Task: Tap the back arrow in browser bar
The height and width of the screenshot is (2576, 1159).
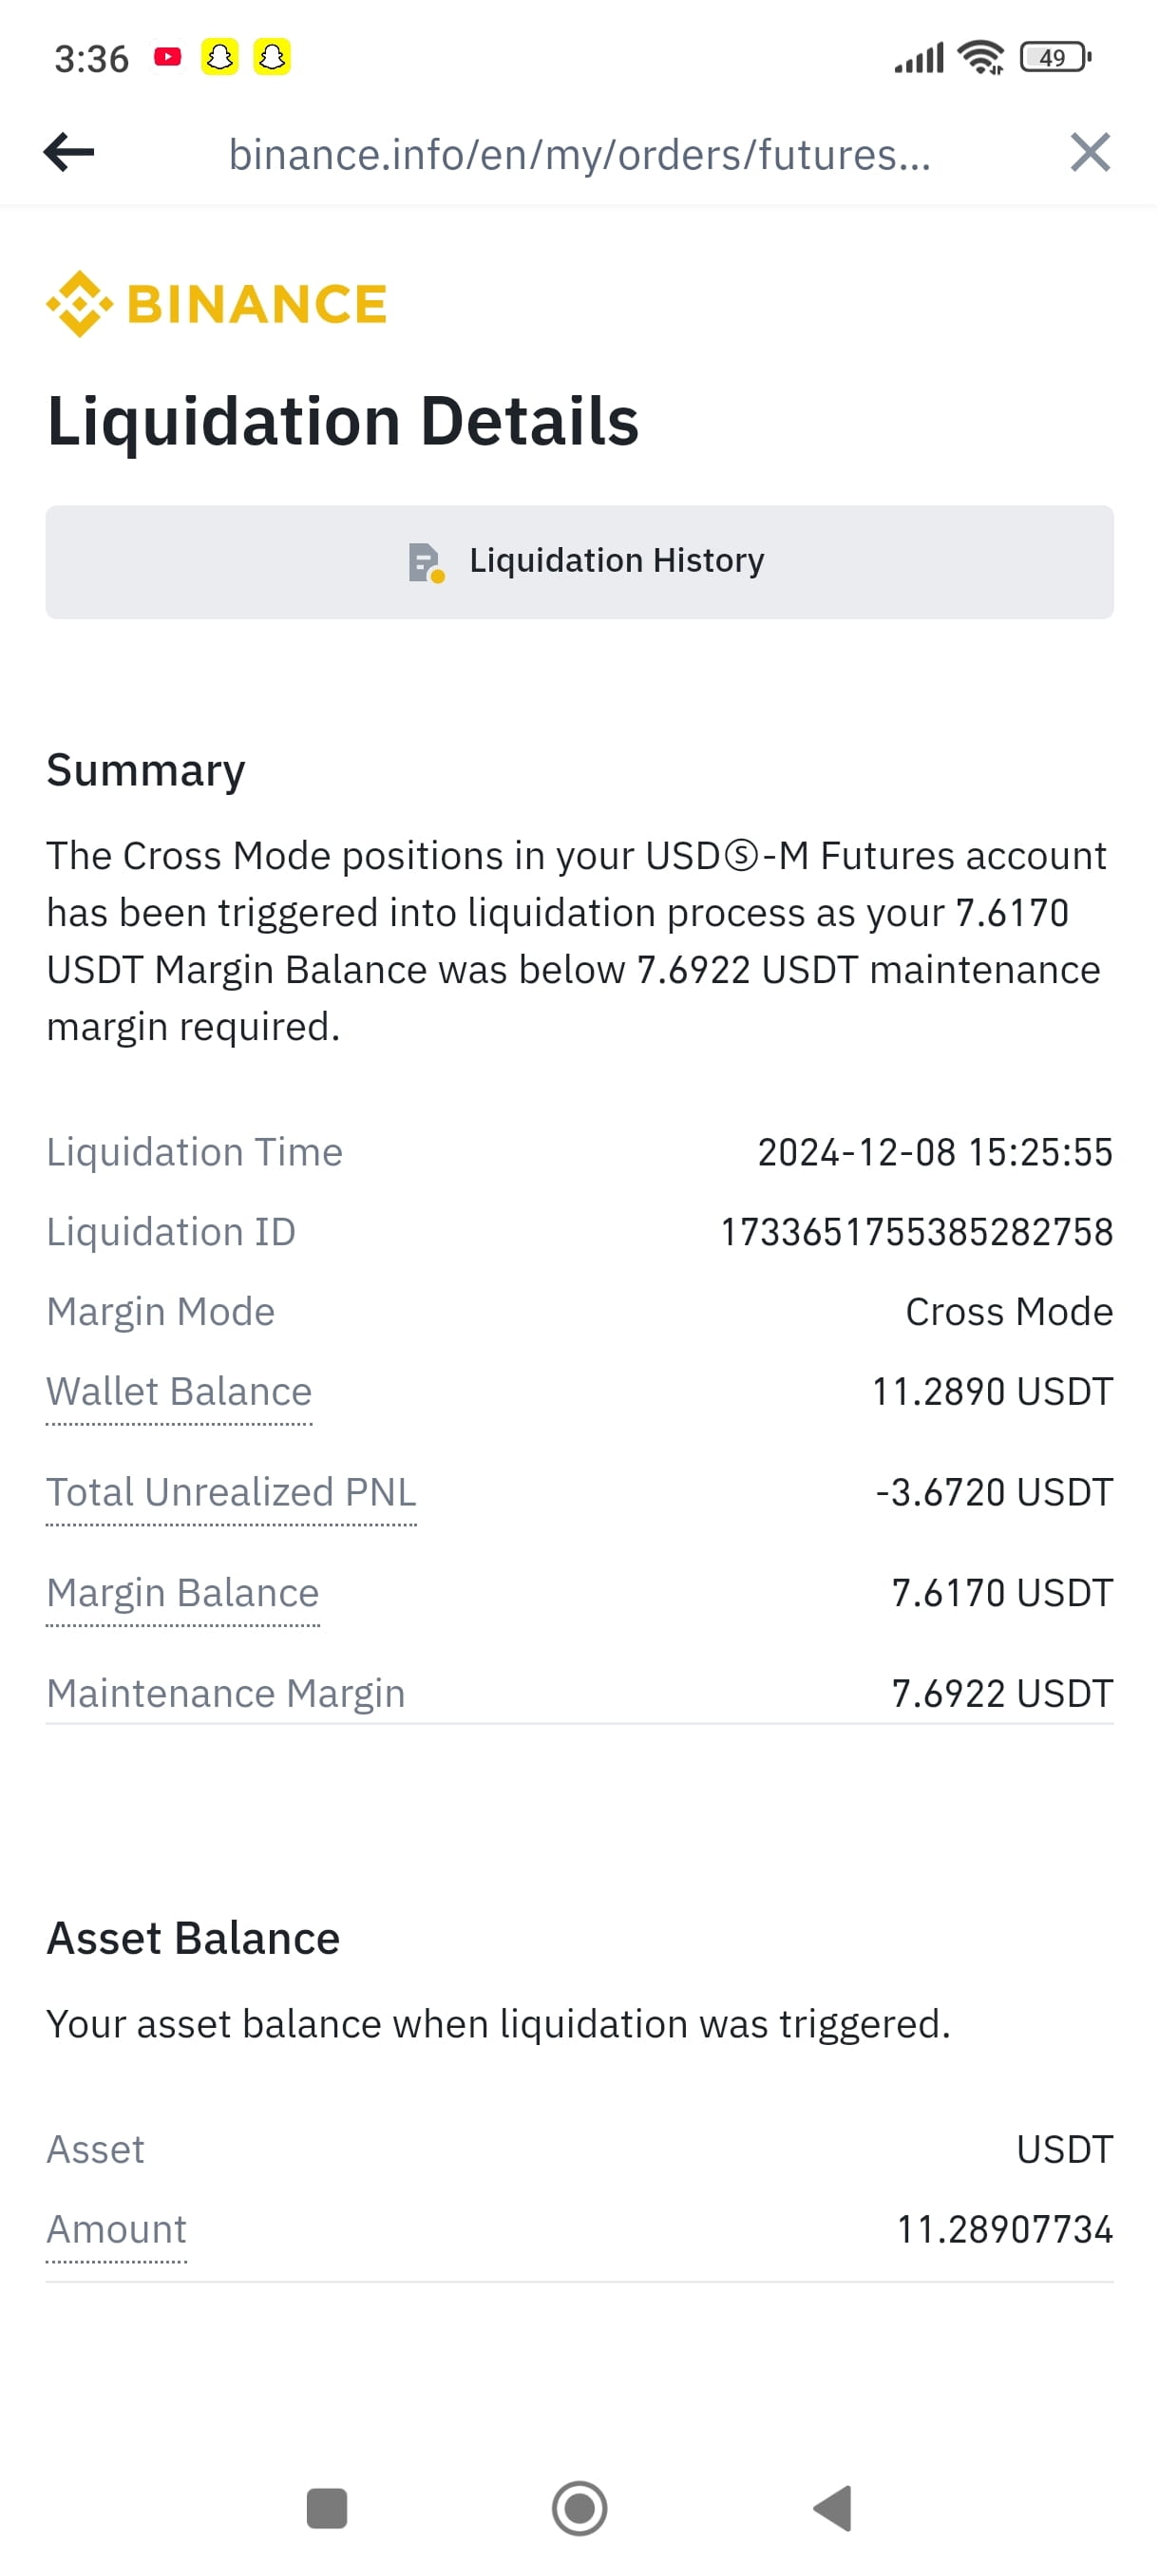Action: tap(69, 153)
